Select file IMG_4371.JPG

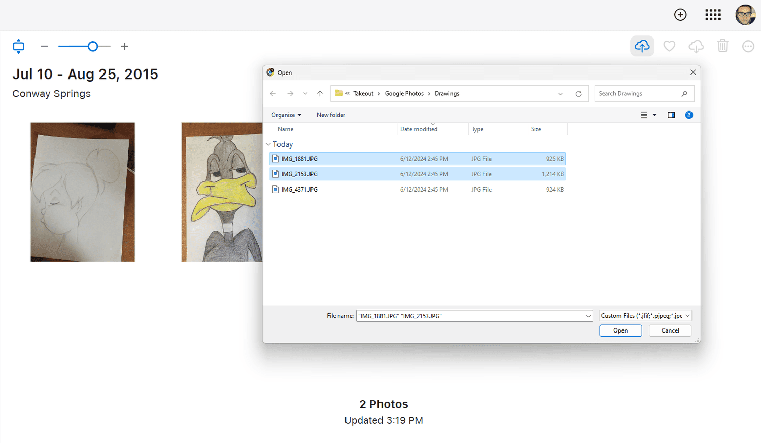(299, 190)
